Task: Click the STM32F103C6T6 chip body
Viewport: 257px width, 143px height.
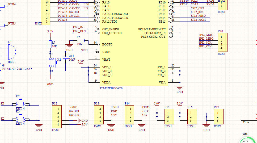Action: [x=134, y=43]
